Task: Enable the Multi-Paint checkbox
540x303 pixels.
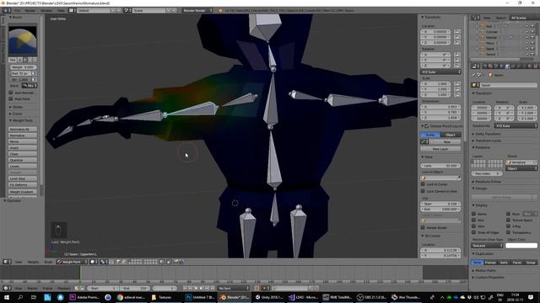Action: coord(11,99)
